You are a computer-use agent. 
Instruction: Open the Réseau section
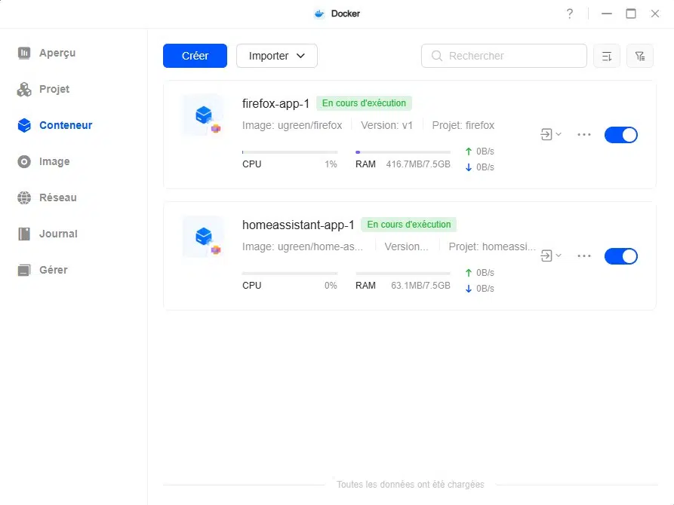(x=57, y=197)
